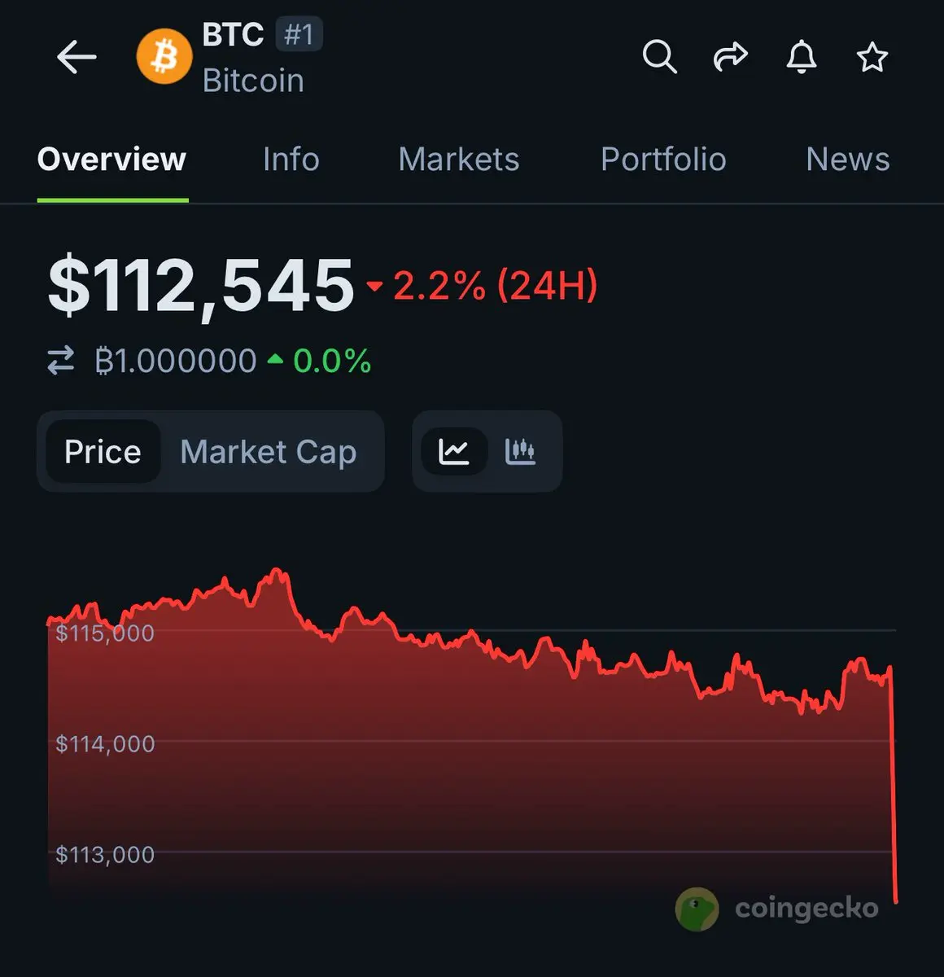944x977 pixels.
Task: Go to the News tab
Action: click(848, 160)
